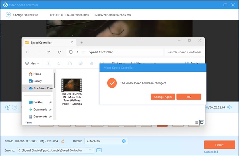Switch Explorer to large icons view
The height and width of the screenshot is (156, 239).
click(202, 122)
